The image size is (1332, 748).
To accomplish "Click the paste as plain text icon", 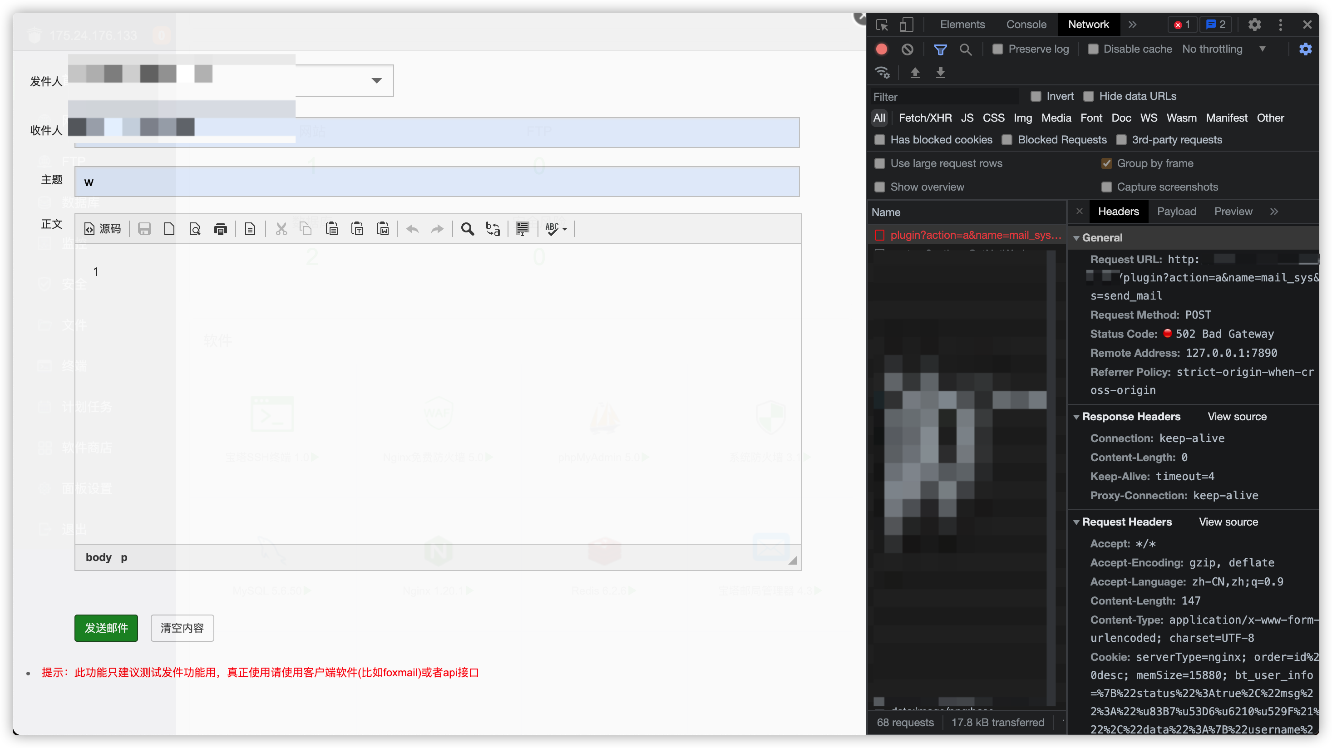I will [357, 228].
